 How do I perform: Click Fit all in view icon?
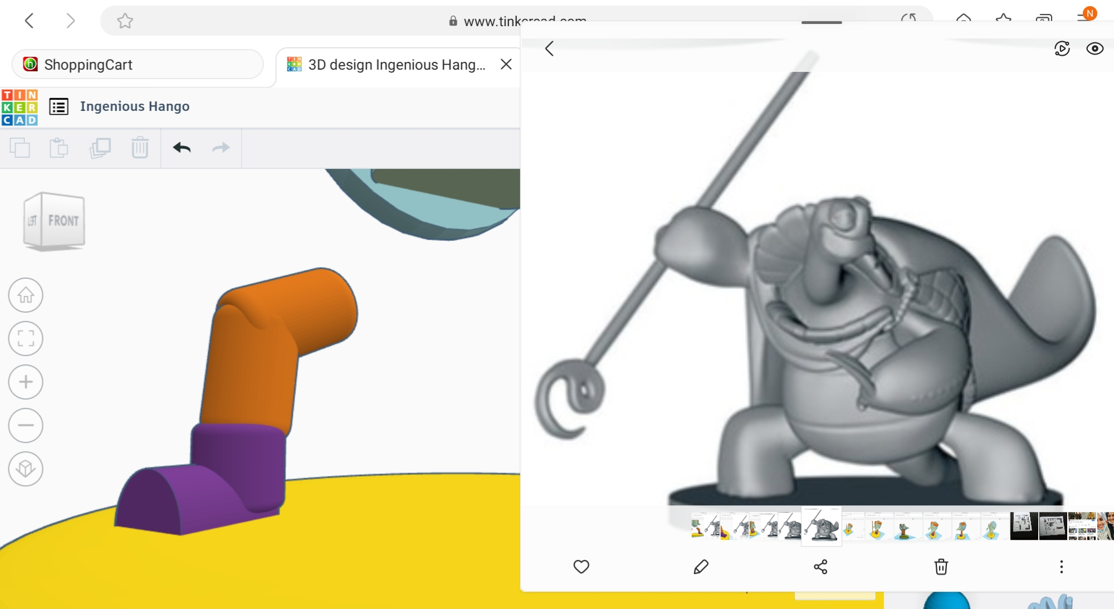(x=26, y=338)
